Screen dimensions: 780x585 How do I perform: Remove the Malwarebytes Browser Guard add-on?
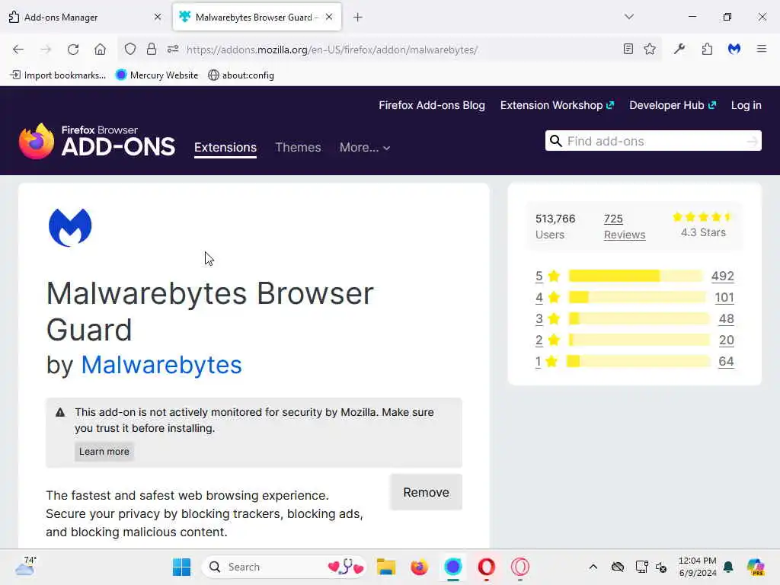click(426, 492)
